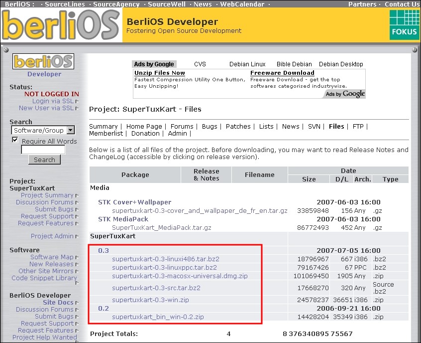Image resolution: width=421 pixels, height=343 pixels.
Task: Click the CVS ad link
Action: (200, 64)
